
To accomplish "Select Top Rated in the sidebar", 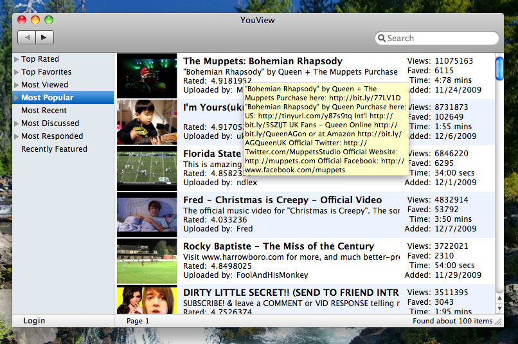I will (x=40, y=59).
